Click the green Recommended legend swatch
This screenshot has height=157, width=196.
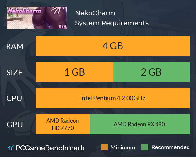(145, 147)
